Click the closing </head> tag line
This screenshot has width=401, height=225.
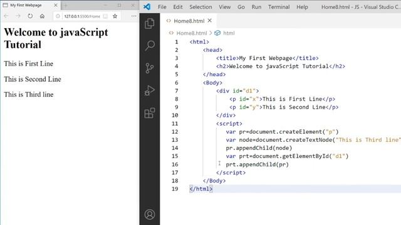214,74
